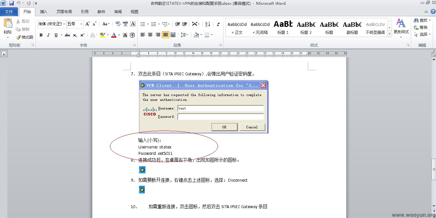Switch to the Mailings (邮件) tab
Viewport: 436px width, 218px height.
(101, 11)
